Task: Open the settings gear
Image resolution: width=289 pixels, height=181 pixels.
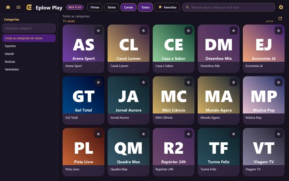Action: (281, 7)
